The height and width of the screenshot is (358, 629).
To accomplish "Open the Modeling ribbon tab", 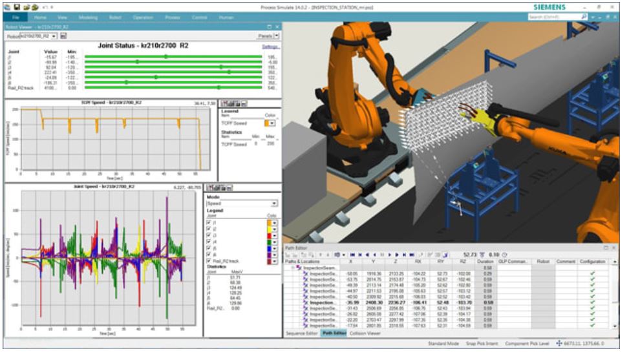I will 88,17.
